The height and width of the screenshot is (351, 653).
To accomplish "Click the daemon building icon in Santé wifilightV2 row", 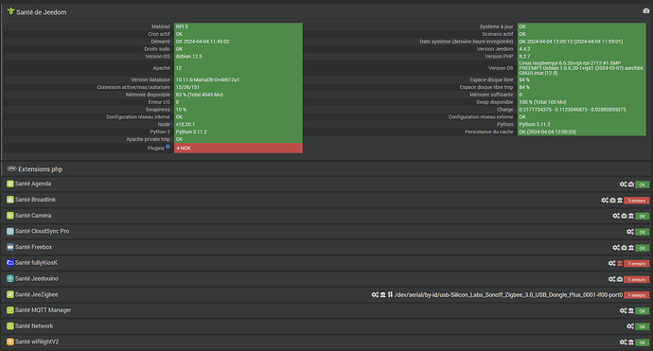I will click(631, 342).
